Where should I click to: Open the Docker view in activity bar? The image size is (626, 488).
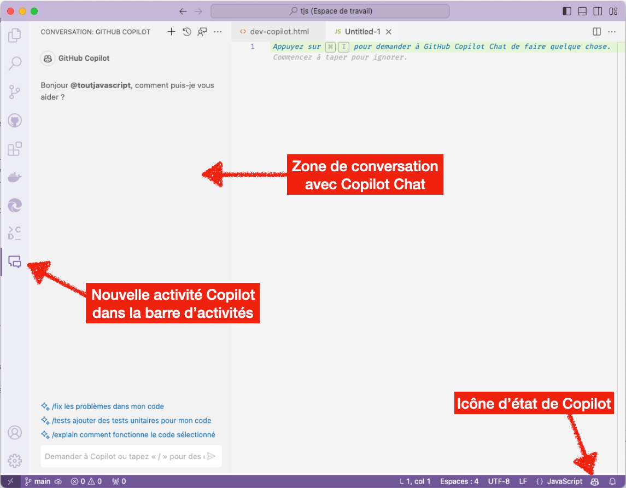[14, 177]
